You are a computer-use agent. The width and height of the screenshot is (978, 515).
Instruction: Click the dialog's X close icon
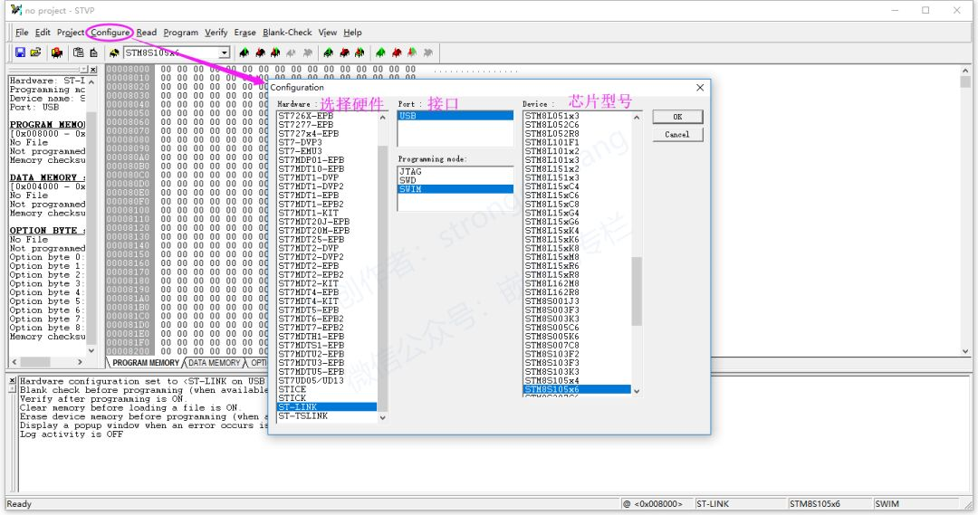tap(700, 87)
